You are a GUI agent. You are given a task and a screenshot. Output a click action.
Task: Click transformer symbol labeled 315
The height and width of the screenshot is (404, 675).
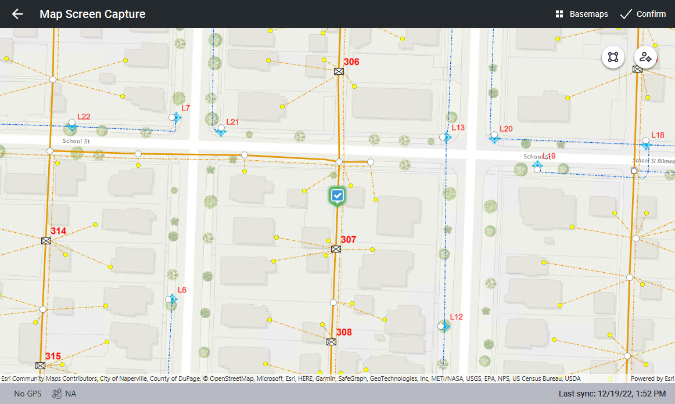(40, 366)
